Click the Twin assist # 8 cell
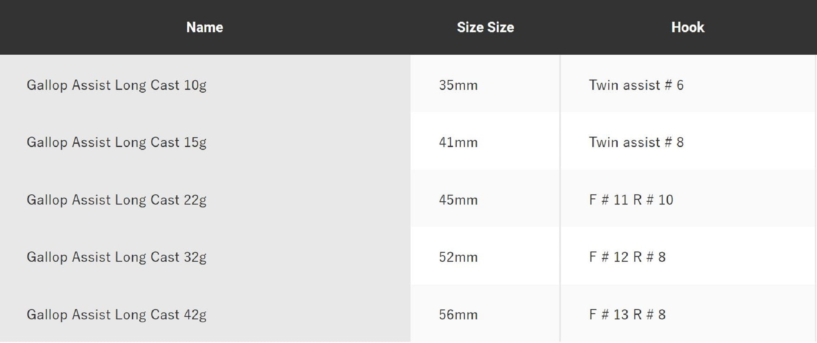Viewport: 817px width, 343px height. click(636, 142)
